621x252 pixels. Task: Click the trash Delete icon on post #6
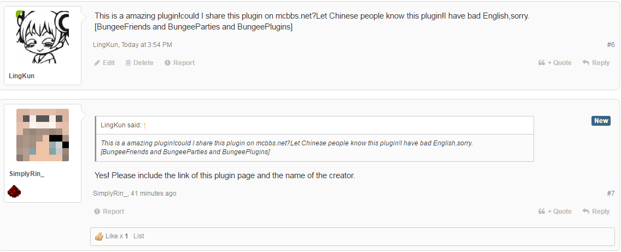tap(128, 63)
